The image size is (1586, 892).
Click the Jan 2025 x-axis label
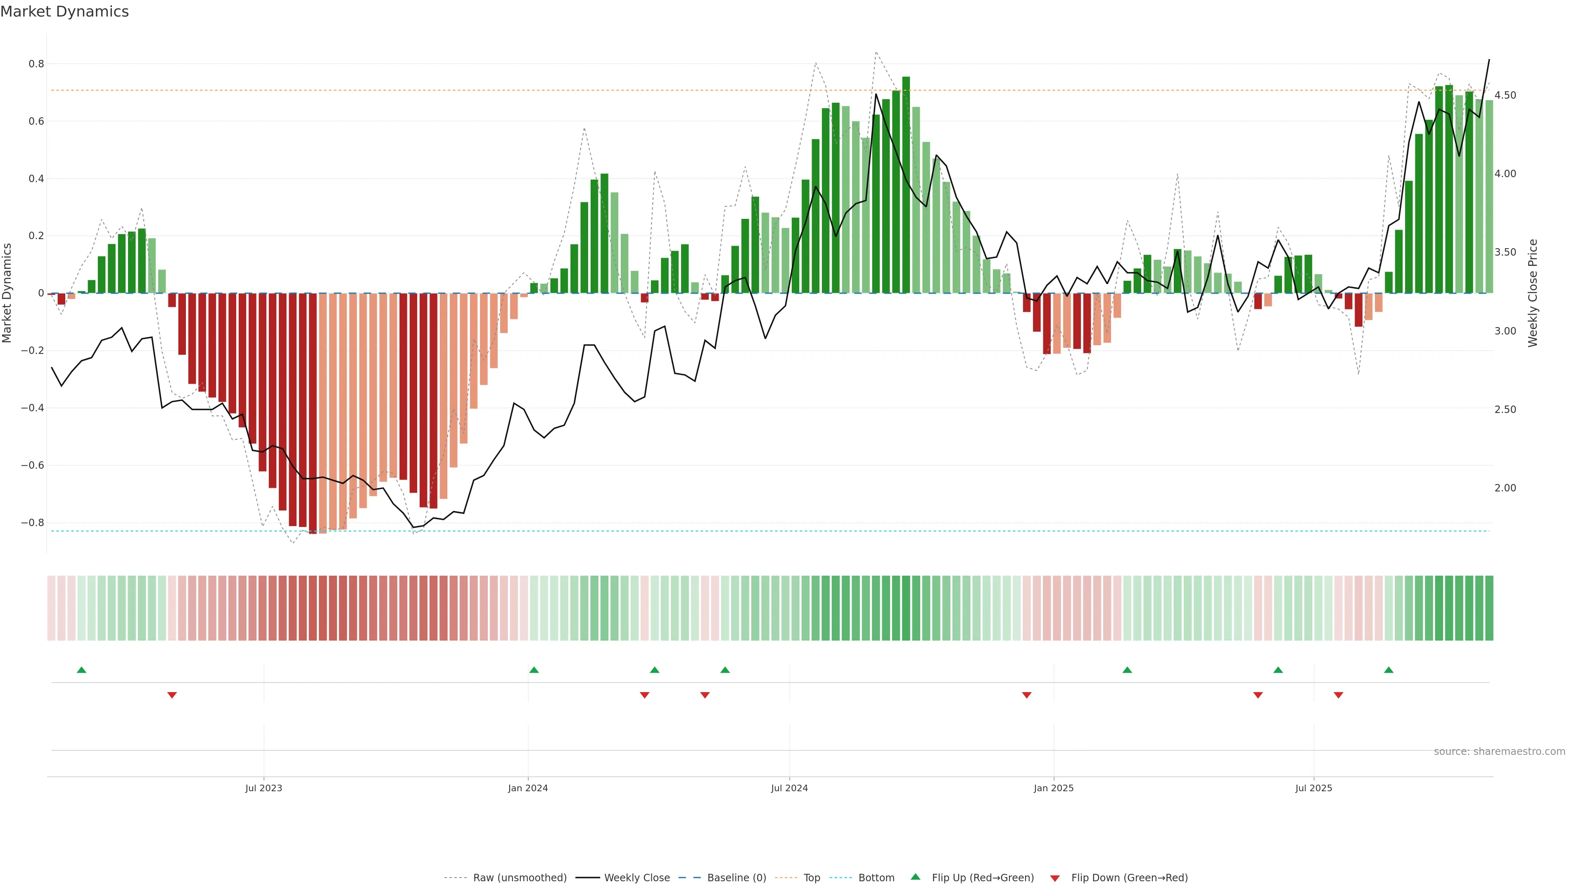tap(1054, 788)
